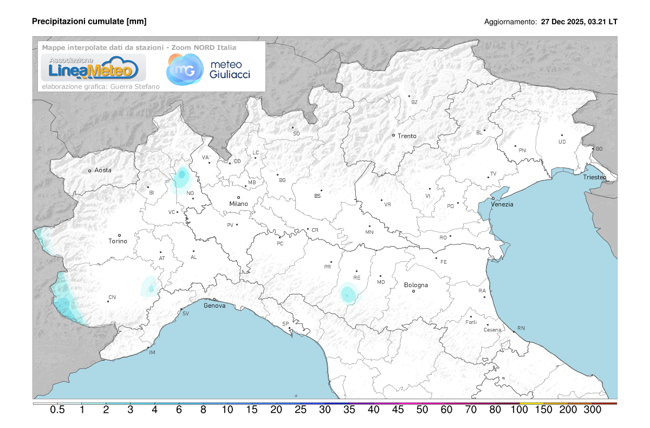The width and height of the screenshot is (650, 428).
Task: Click the Trento city marker
Action: click(394, 135)
